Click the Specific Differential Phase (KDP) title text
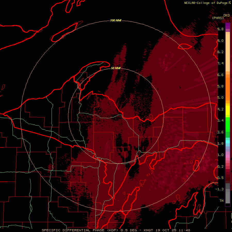Viewport: 232px width, 232px height. (80, 230)
